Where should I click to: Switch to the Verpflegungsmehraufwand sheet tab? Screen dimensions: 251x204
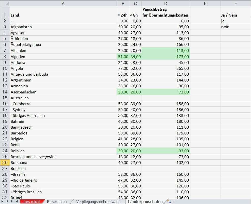coord(98,202)
